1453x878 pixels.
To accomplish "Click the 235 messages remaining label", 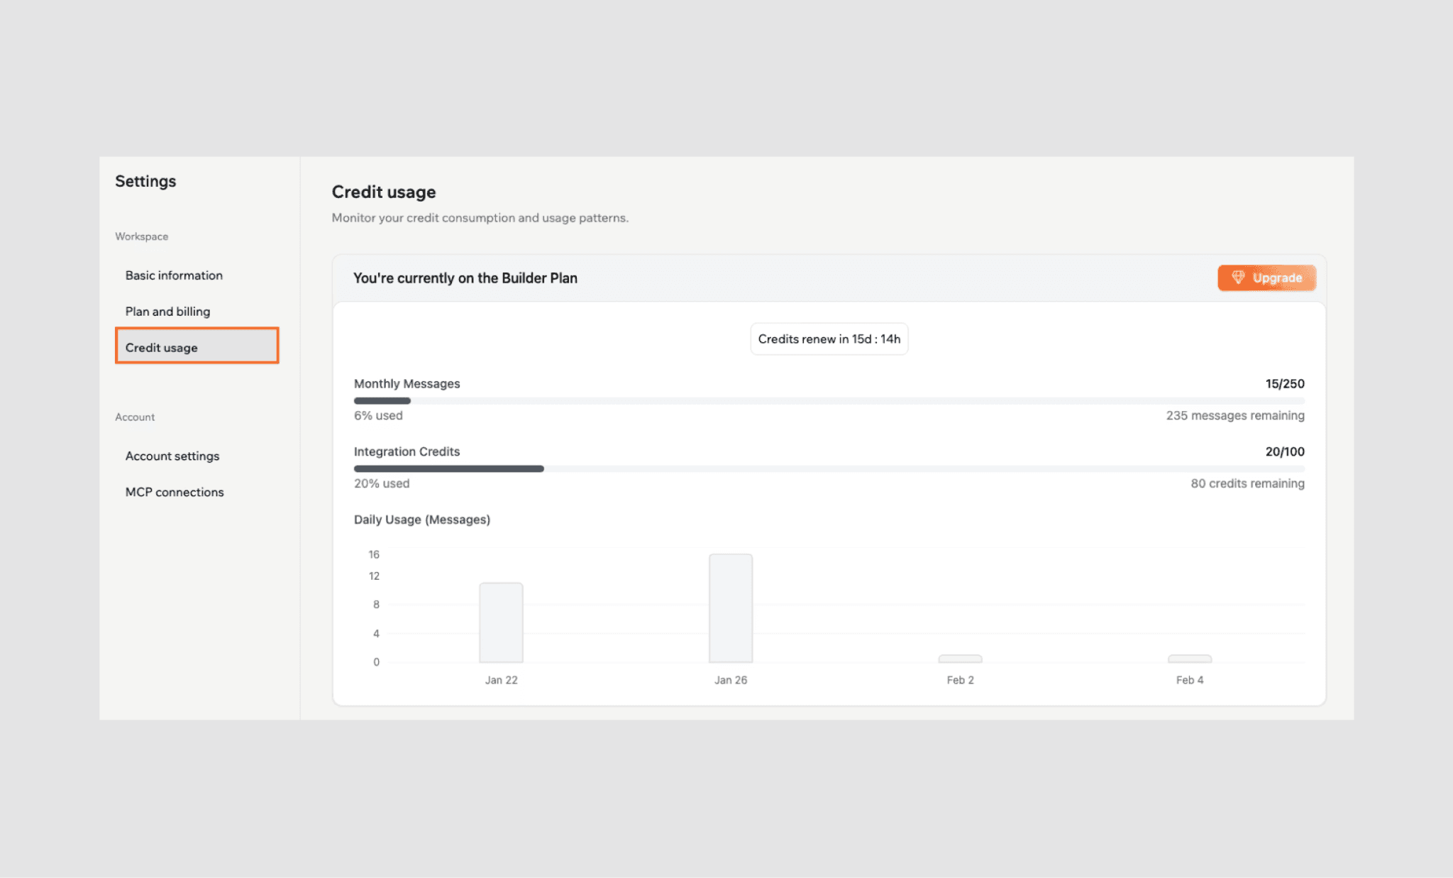I will pos(1234,416).
